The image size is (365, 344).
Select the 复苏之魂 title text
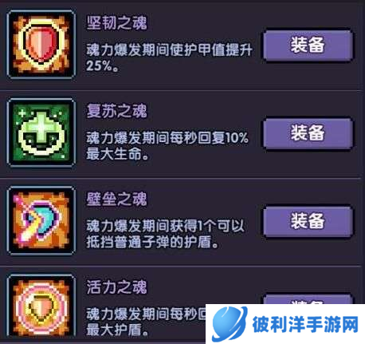point(116,111)
